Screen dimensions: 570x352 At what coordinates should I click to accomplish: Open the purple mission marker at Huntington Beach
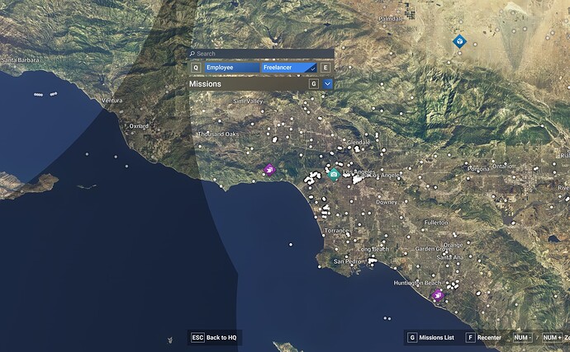pyautogui.click(x=438, y=295)
